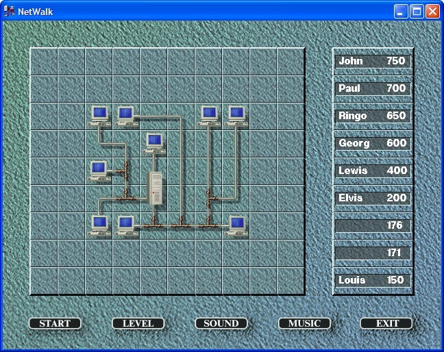The width and height of the screenshot is (444, 352).
Task: Start a new game with START
Action: (x=55, y=323)
